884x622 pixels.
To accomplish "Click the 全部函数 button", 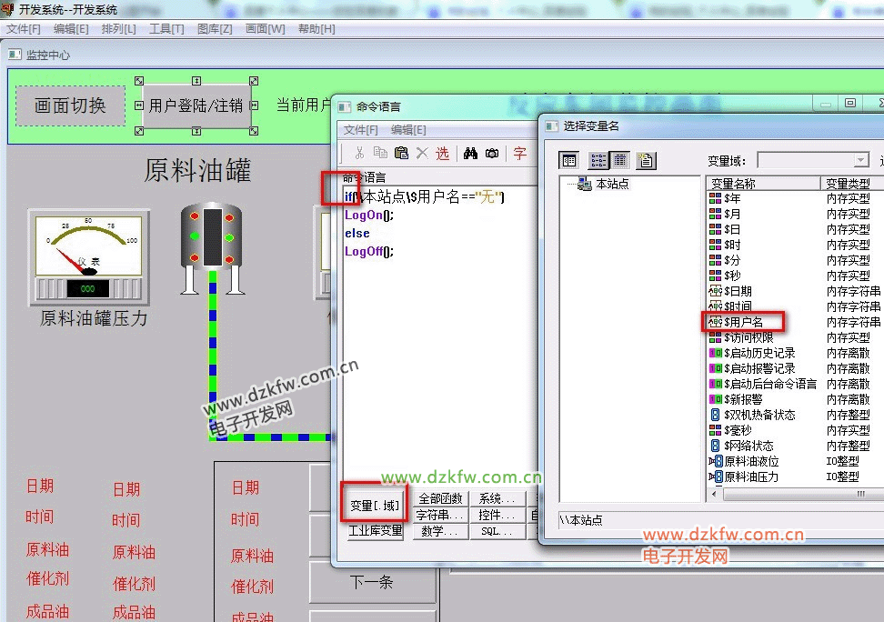I will pos(441,498).
